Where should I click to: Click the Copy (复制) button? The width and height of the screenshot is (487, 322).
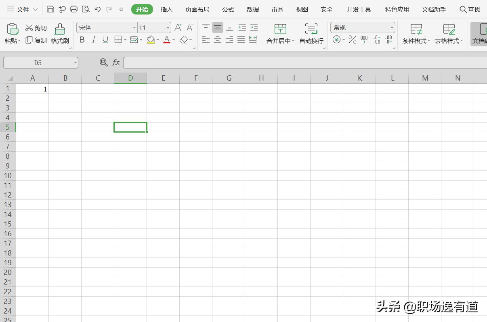(x=36, y=40)
